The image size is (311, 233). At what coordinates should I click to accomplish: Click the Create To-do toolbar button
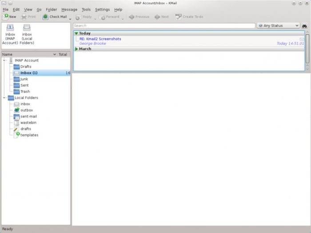pyautogui.click(x=189, y=17)
